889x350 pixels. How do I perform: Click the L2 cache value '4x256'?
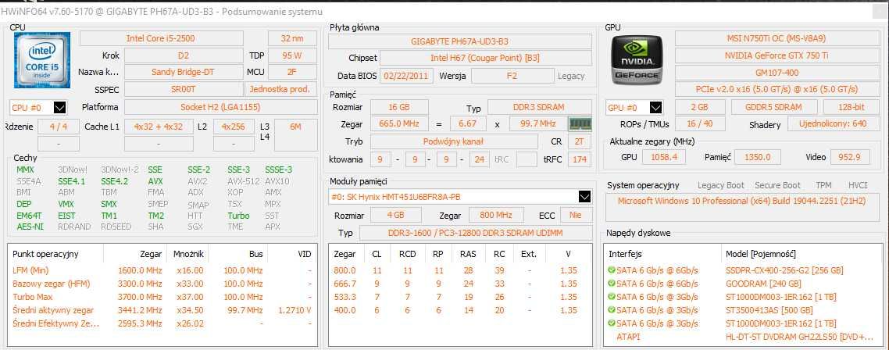(x=234, y=127)
